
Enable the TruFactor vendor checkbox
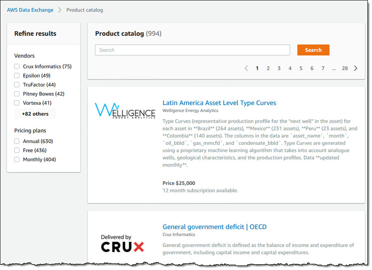click(17, 85)
